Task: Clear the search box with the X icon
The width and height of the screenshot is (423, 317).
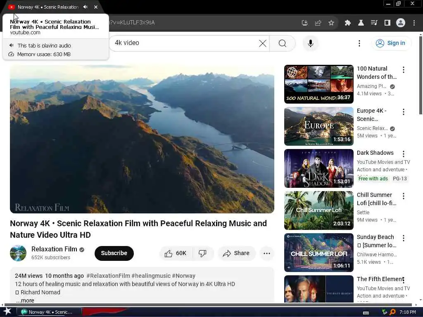Action: [x=262, y=43]
